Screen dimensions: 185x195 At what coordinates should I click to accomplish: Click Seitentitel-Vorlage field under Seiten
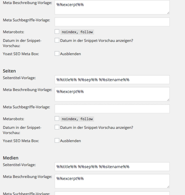[112, 80]
